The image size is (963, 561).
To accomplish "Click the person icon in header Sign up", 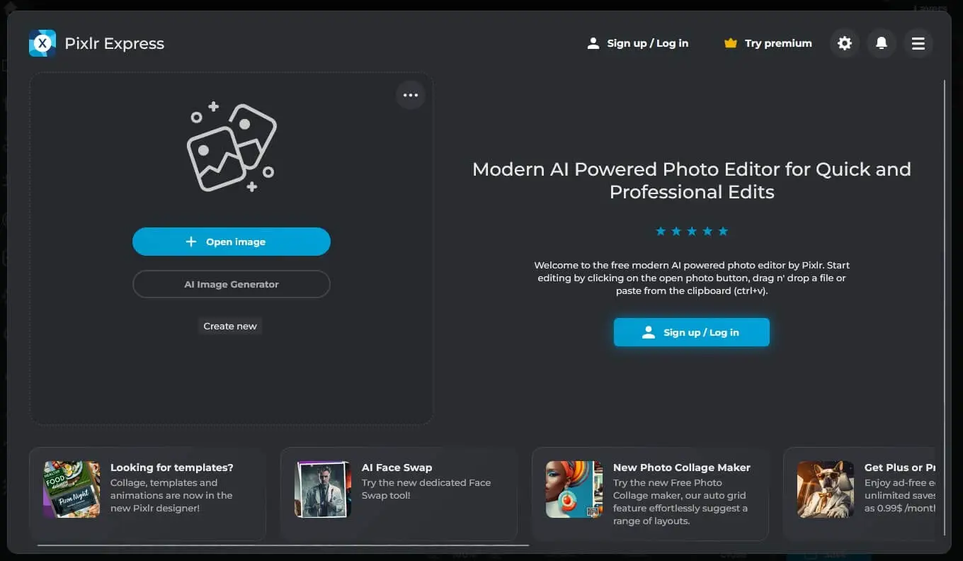I will click(x=593, y=43).
